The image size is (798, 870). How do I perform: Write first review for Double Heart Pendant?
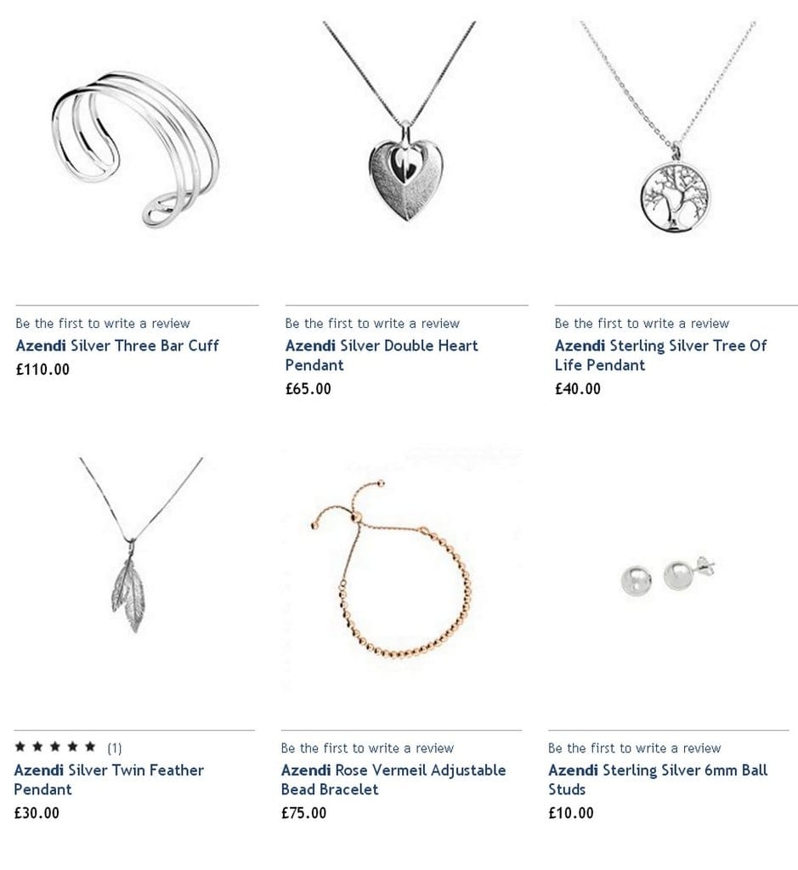(372, 324)
